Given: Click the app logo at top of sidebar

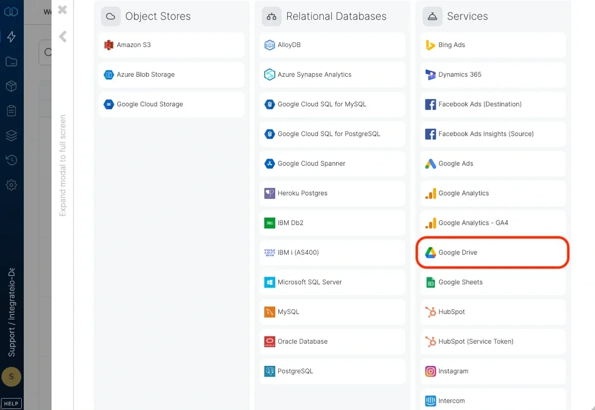Looking at the screenshot, I should click(11, 11).
